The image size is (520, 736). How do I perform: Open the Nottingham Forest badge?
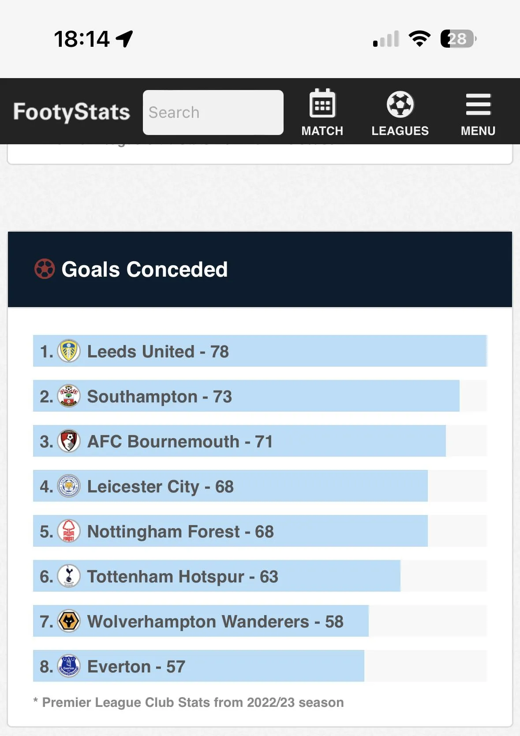69,531
